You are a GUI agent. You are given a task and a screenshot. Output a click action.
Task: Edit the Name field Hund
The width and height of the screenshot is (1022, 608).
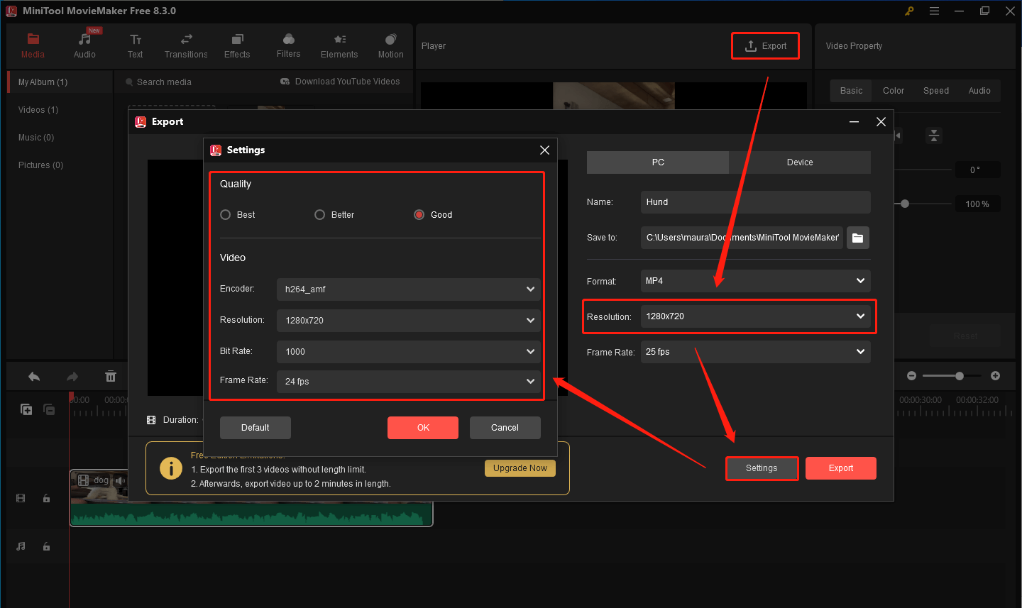tap(756, 202)
